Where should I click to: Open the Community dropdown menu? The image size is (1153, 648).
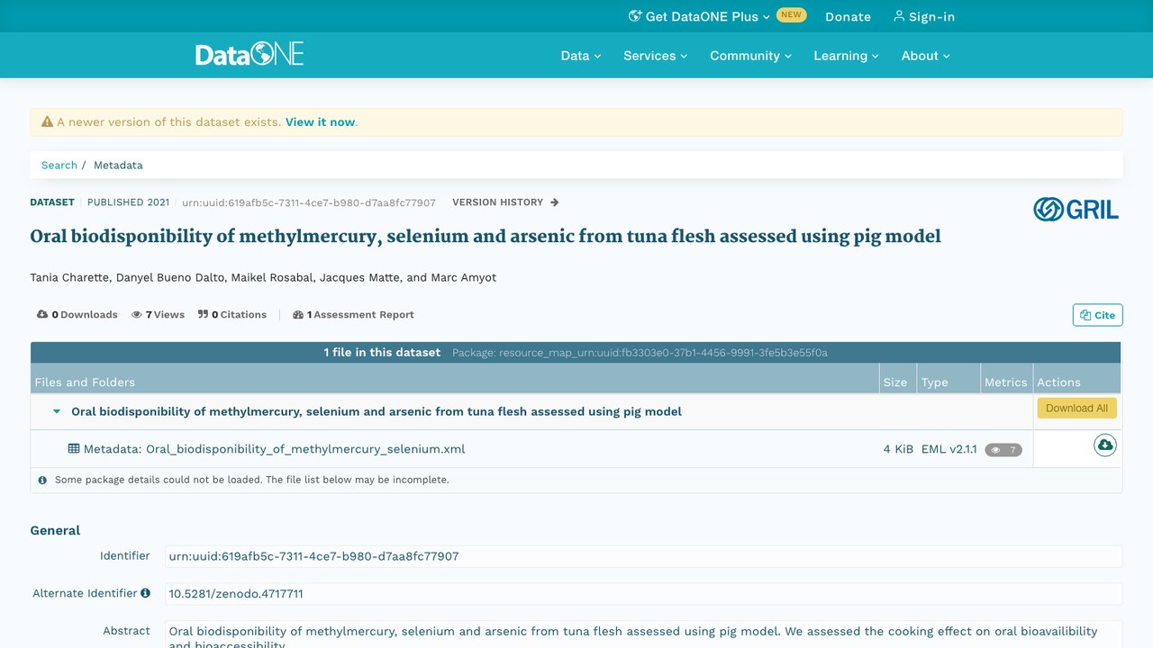[750, 56]
